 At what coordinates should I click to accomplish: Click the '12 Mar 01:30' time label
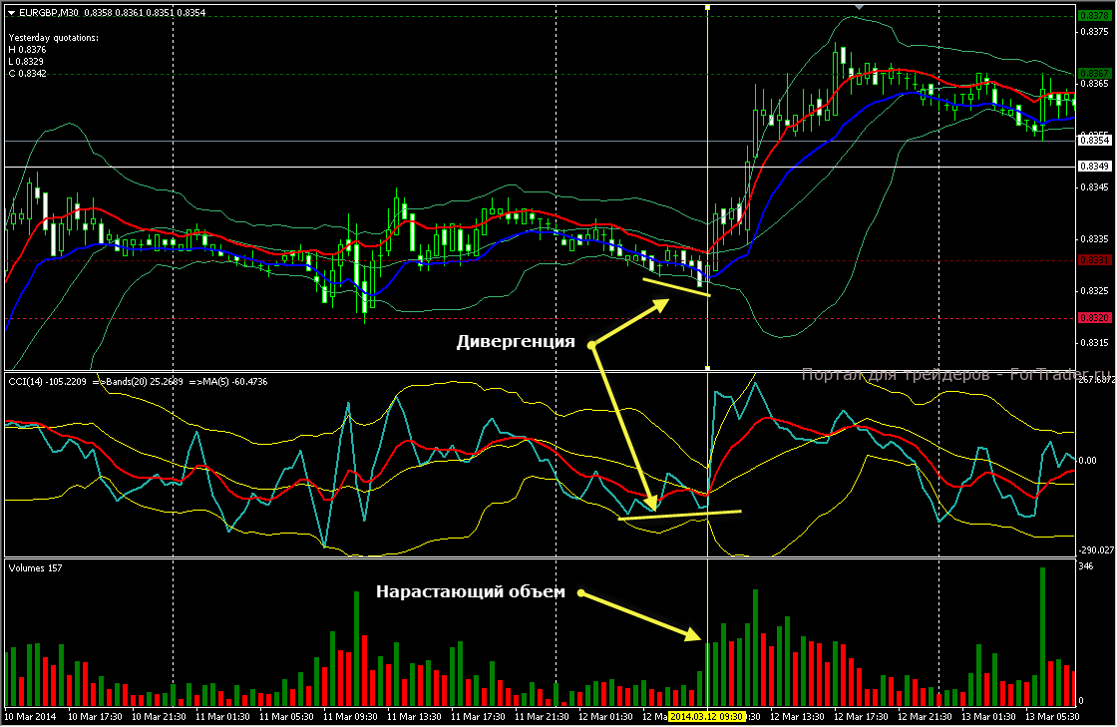(605, 717)
